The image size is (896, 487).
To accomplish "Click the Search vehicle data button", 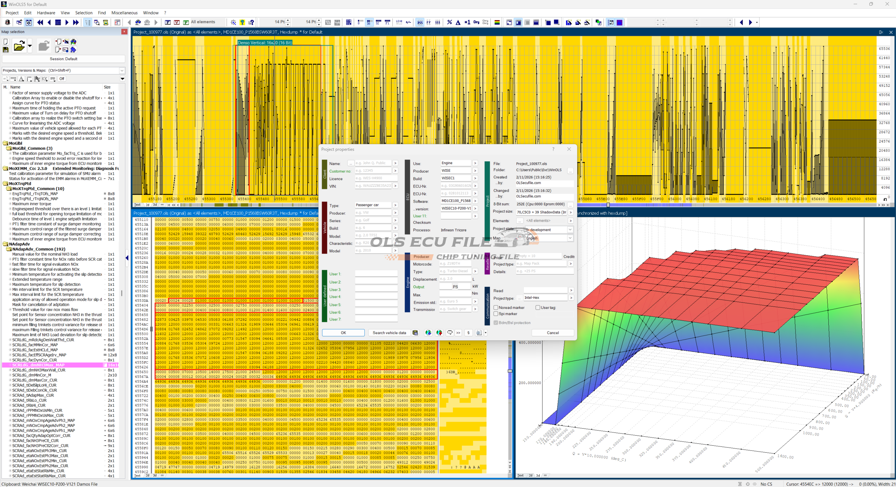I will click(389, 333).
